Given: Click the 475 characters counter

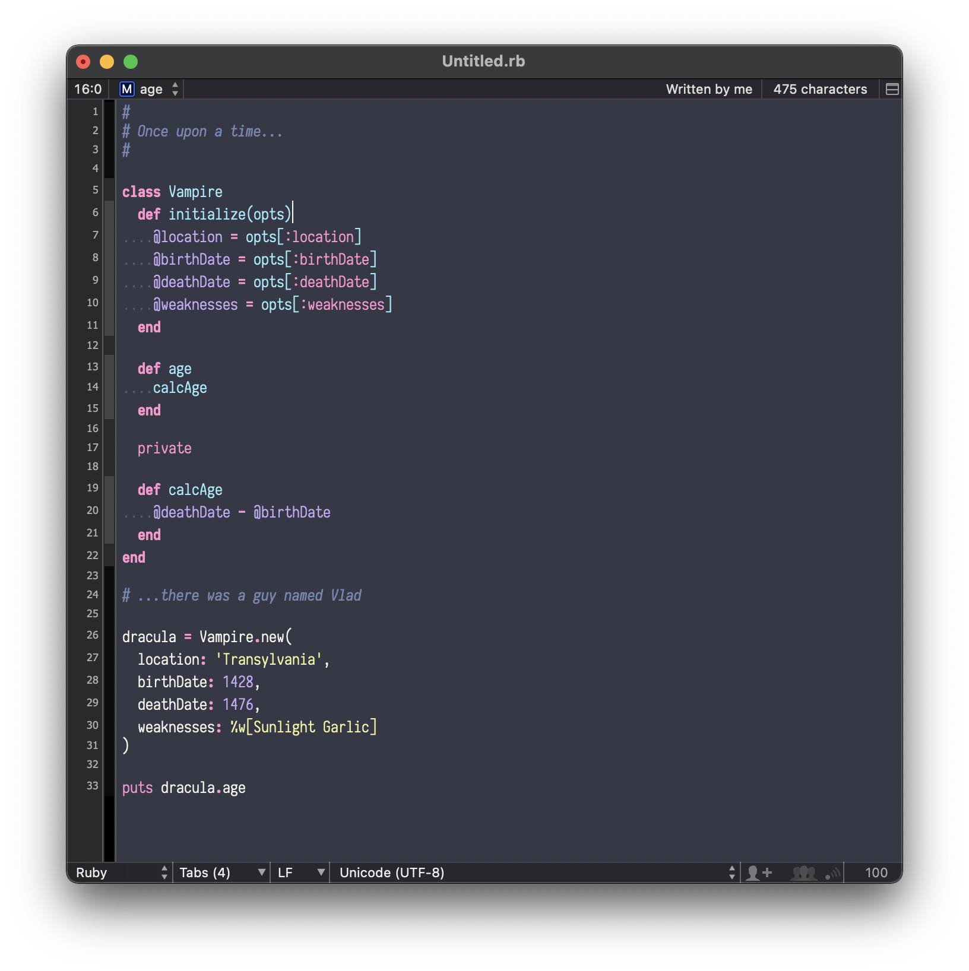Looking at the screenshot, I should click(x=820, y=89).
